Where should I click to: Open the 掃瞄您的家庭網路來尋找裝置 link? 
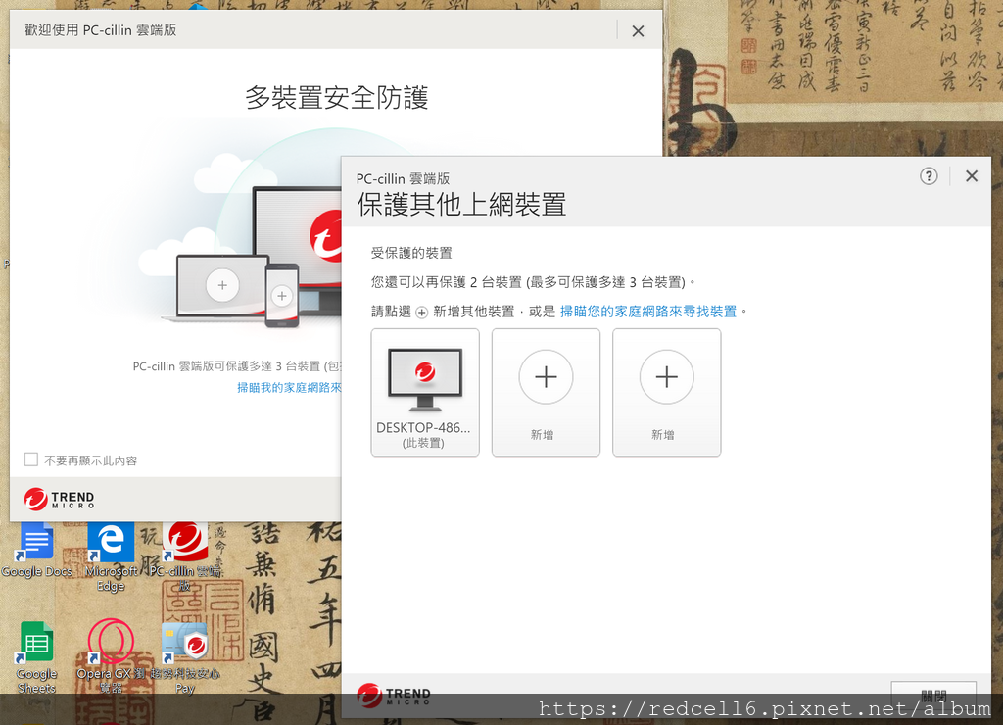coord(648,312)
